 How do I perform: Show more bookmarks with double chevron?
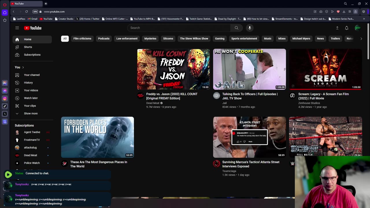point(364,19)
